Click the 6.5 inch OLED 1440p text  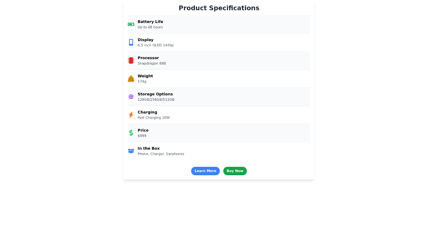click(155, 45)
